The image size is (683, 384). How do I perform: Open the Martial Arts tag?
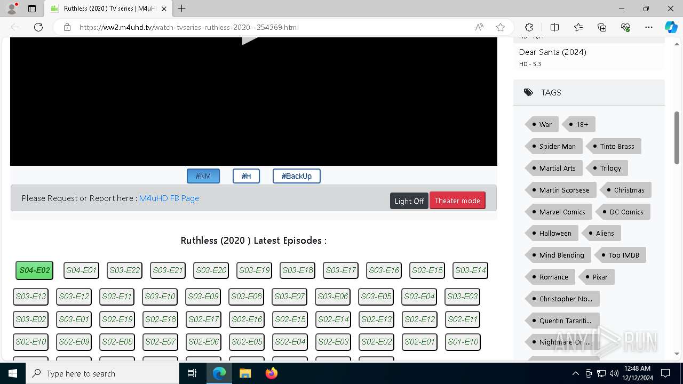(x=553, y=168)
